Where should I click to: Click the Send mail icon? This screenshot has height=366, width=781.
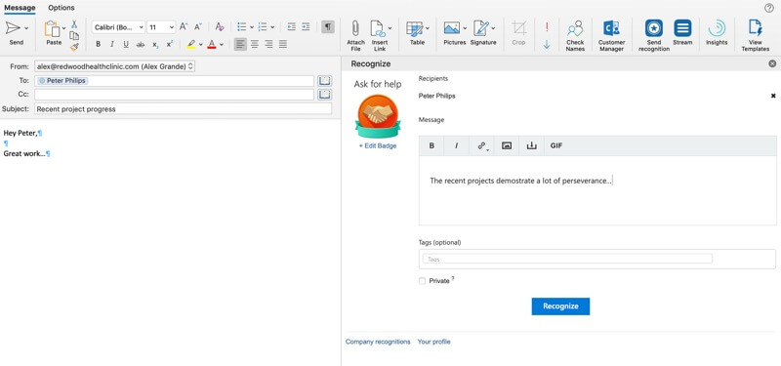(x=13, y=28)
